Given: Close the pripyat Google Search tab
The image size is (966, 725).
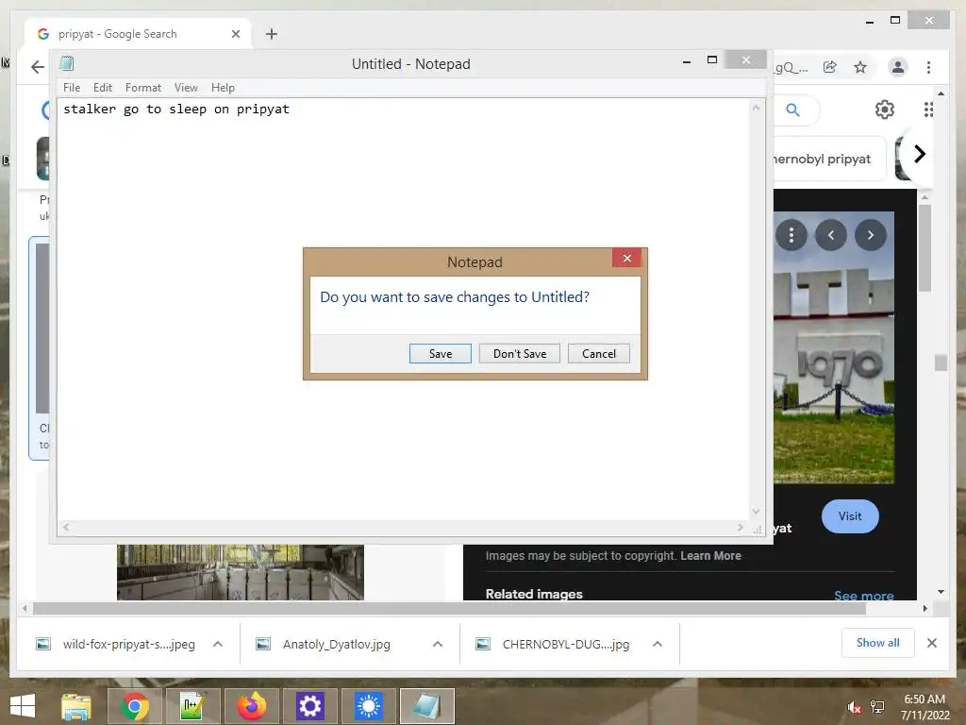Looking at the screenshot, I should pyautogui.click(x=235, y=34).
